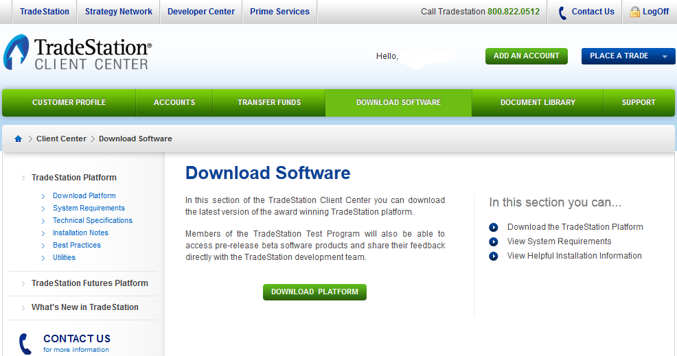This screenshot has height=356, width=677.
Task: Click the bullet icon for Download the TradeStation Platform
Action: 494,228
